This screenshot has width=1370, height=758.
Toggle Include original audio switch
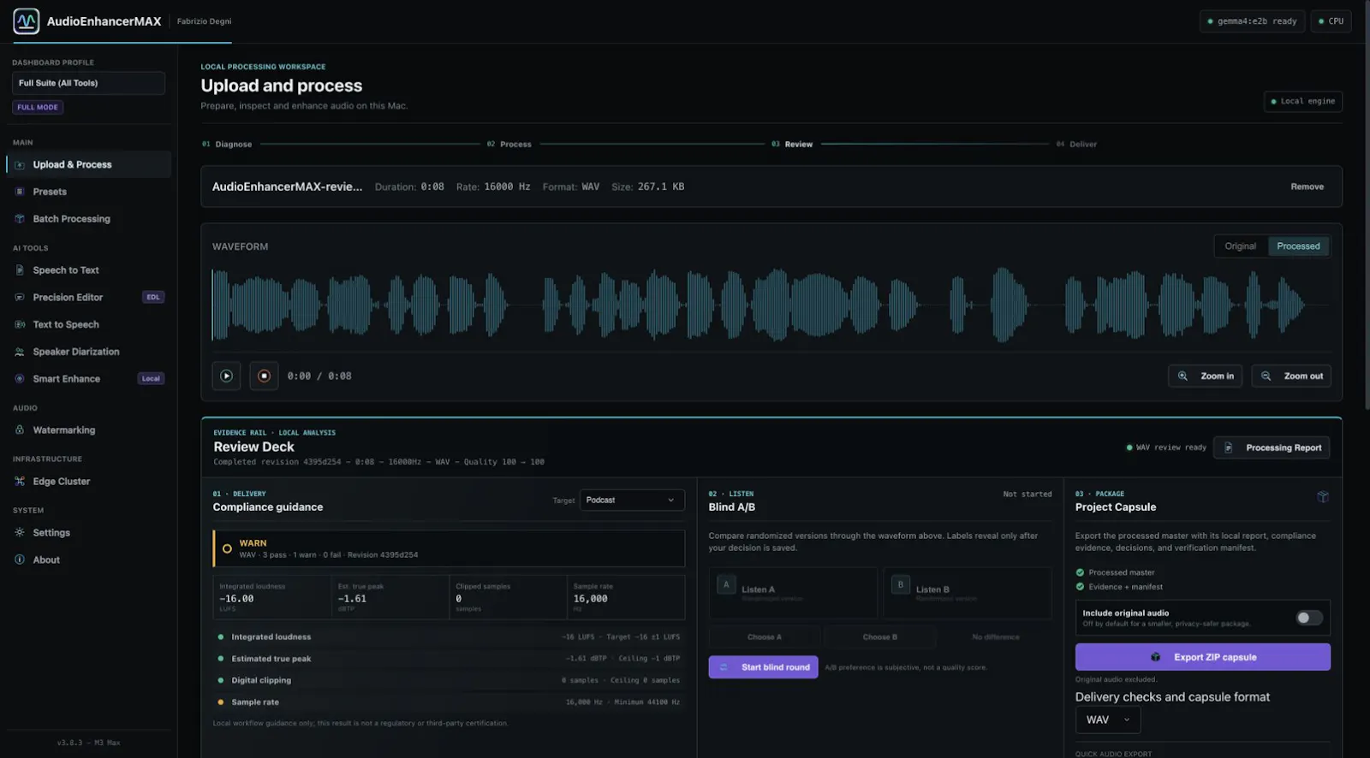1309,618
